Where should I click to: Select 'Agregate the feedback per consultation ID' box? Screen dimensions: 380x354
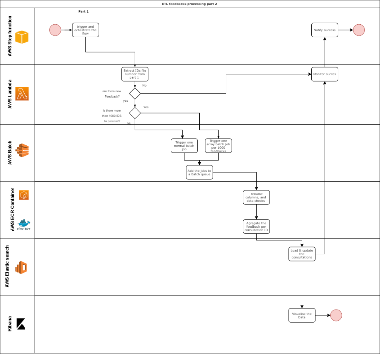(x=256, y=227)
